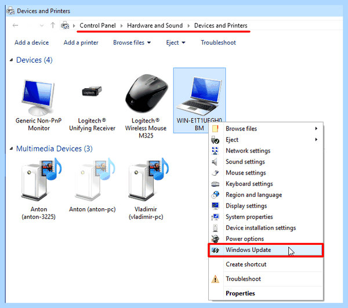348x308 pixels.
Task: Click the printer icon in the address bar
Action: click(x=65, y=26)
